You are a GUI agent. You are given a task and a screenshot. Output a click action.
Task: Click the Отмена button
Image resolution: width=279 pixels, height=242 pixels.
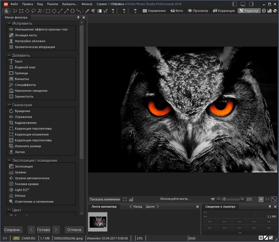coord(74,229)
